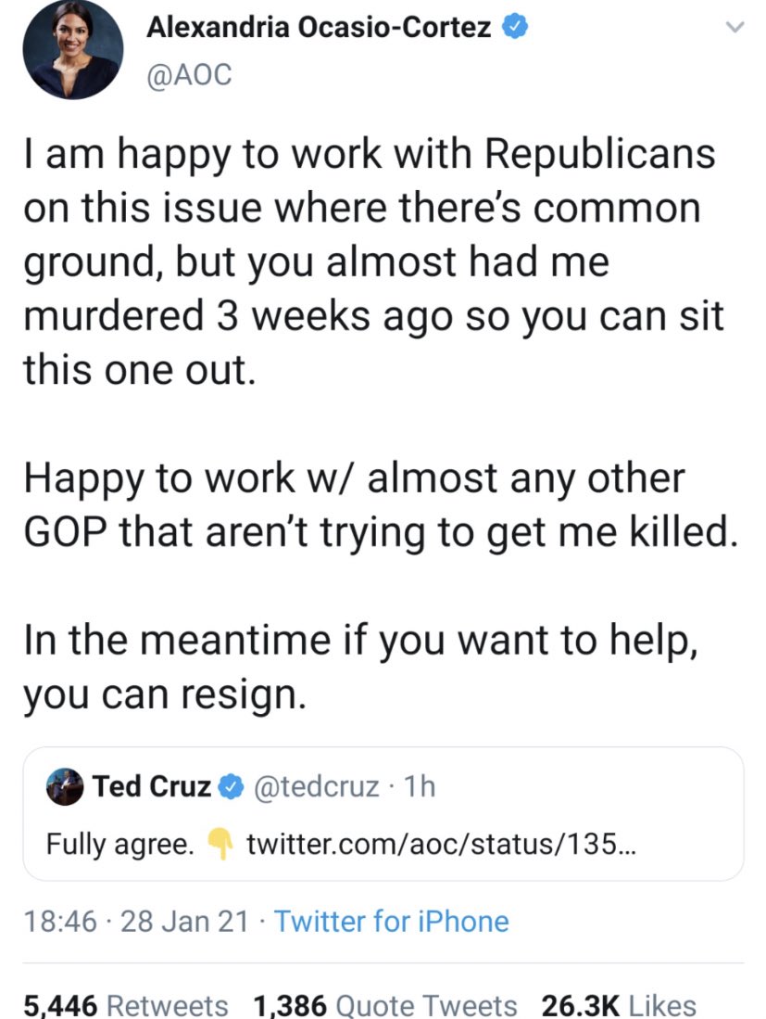This screenshot has width=766, height=1019.
Task: Click the Alexandria Ocasio-Cortez display name
Action: click(320, 29)
